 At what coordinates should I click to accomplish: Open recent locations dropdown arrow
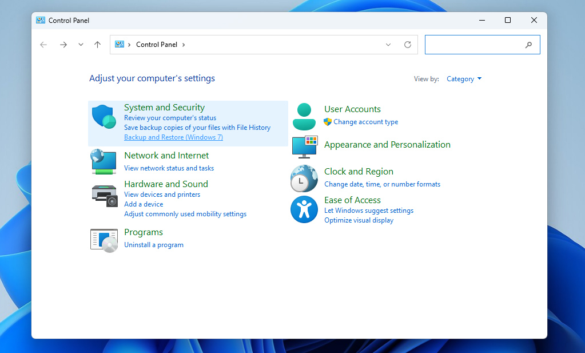(81, 45)
